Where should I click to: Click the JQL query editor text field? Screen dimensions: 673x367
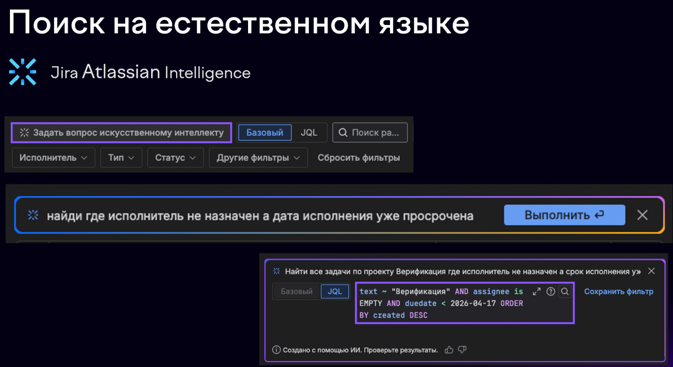tap(465, 303)
